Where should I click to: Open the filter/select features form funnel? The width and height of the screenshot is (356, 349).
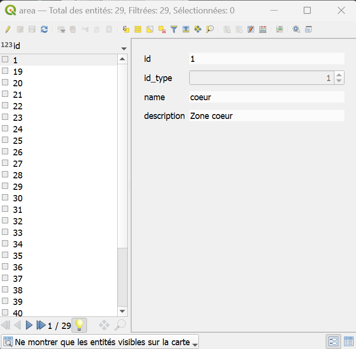174,29
